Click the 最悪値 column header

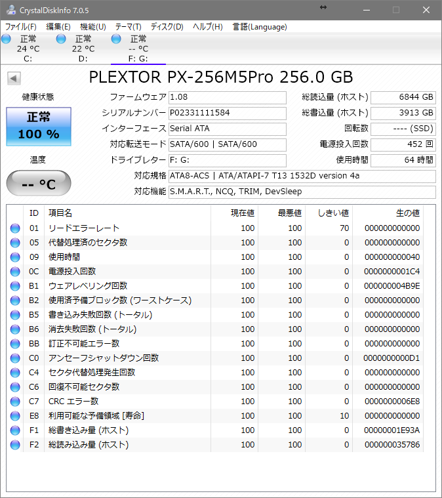pyautogui.click(x=281, y=213)
